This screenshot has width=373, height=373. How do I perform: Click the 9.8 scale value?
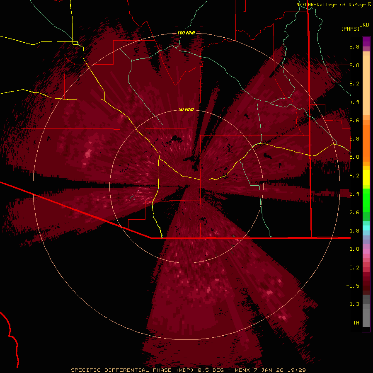click(354, 46)
